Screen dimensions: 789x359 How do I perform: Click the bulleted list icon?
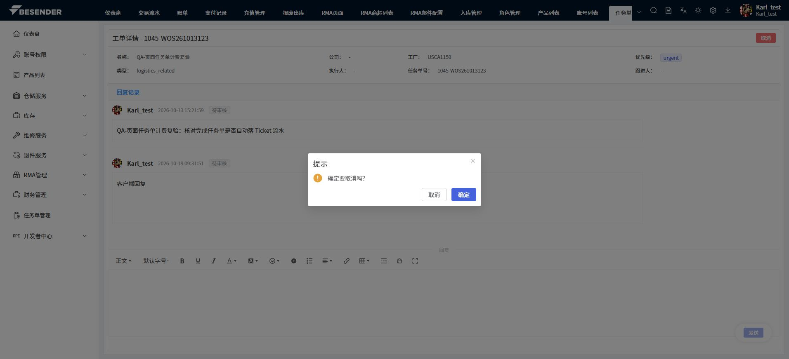pos(309,261)
